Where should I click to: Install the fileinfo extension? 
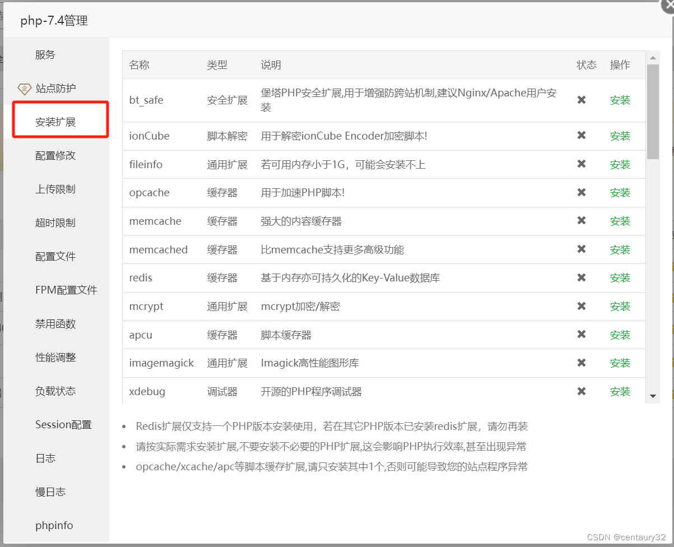pos(620,164)
